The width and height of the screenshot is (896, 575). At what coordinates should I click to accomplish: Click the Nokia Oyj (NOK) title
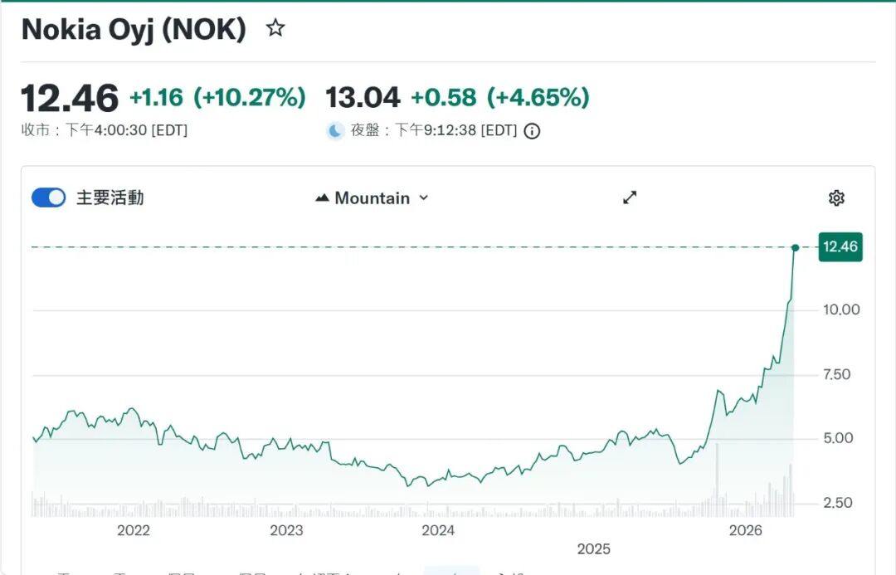point(134,30)
